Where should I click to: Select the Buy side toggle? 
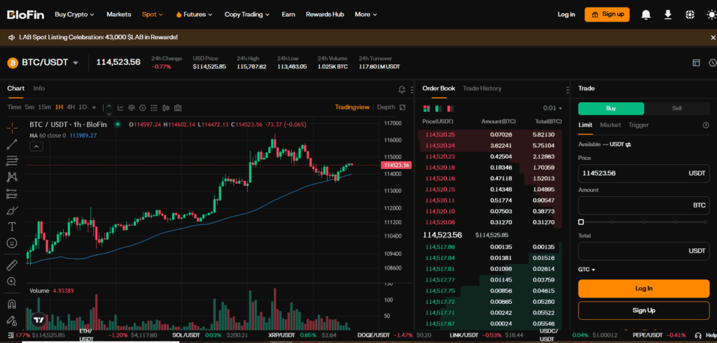pyautogui.click(x=611, y=108)
